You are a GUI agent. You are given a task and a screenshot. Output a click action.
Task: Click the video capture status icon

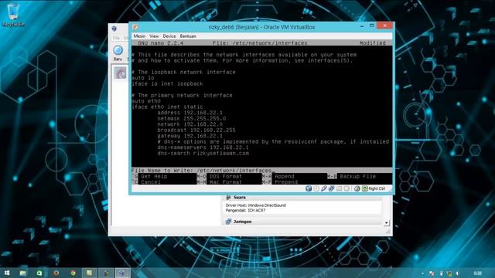tap(346, 188)
